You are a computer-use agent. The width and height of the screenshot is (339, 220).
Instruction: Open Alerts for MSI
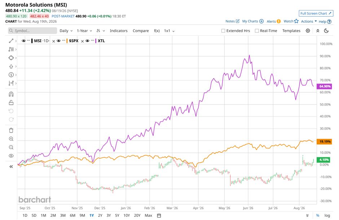(x=273, y=21)
